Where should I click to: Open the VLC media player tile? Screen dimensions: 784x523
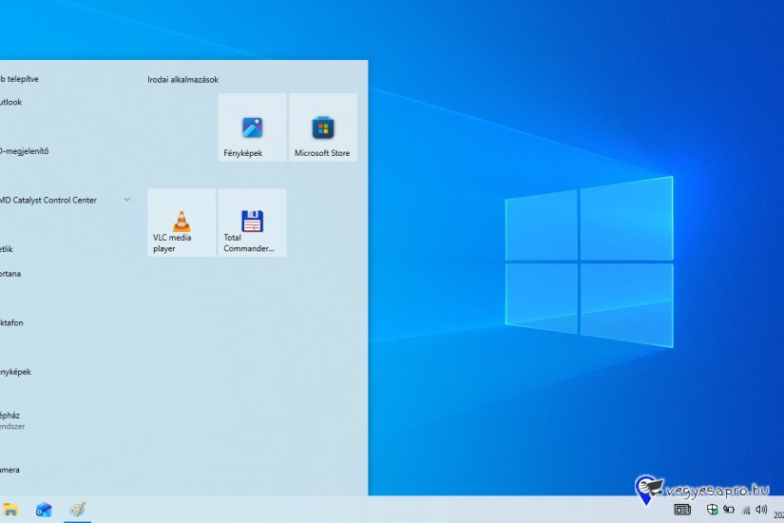click(182, 223)
